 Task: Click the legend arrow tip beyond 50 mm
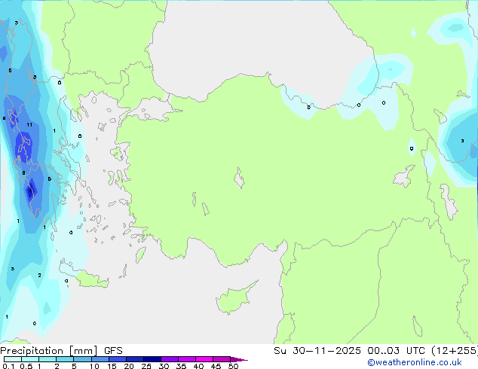239,359
